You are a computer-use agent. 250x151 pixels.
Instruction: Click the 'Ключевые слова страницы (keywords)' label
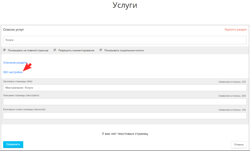(24, 109)
